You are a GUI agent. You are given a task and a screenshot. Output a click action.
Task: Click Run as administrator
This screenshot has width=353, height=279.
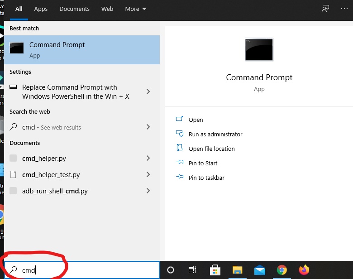click(215, 135)
